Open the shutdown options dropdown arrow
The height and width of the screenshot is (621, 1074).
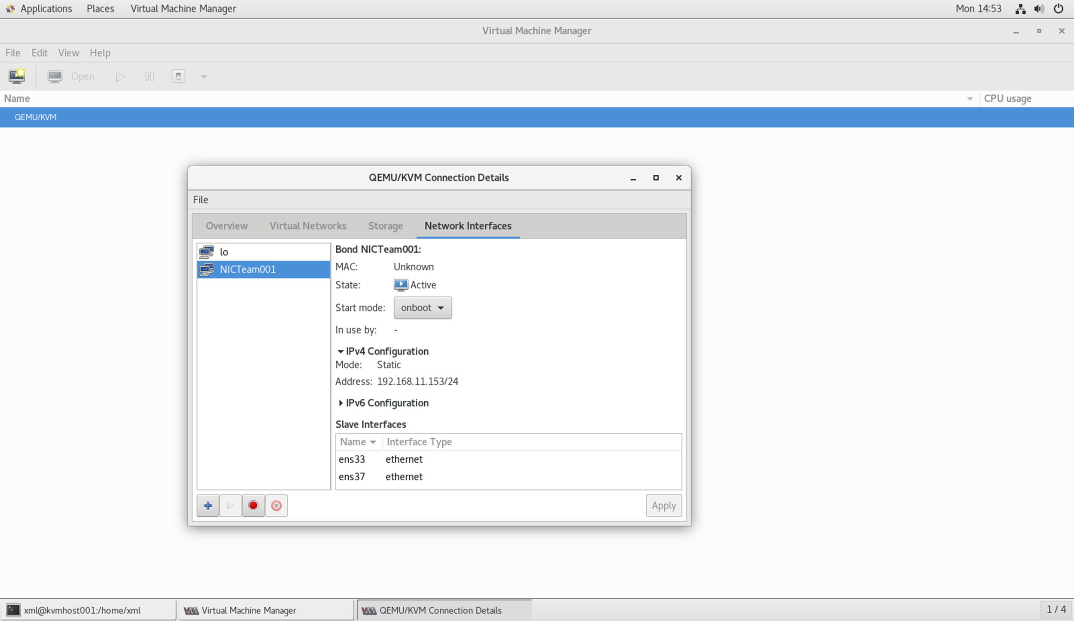[204, 77]
